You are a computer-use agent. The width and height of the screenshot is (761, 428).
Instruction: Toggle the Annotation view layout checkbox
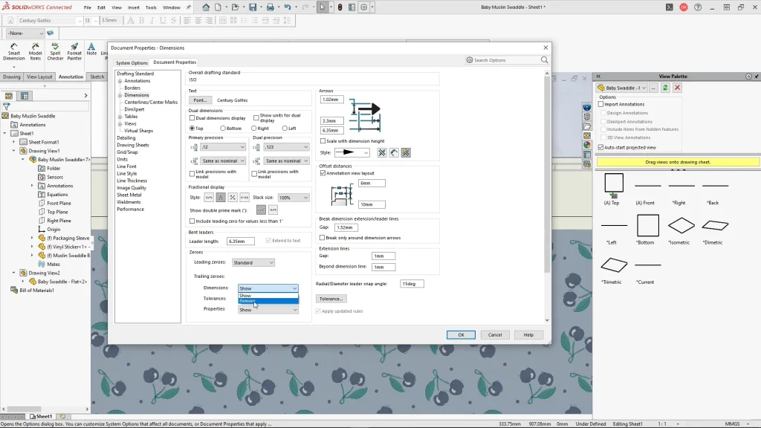[x=323, y=173]
